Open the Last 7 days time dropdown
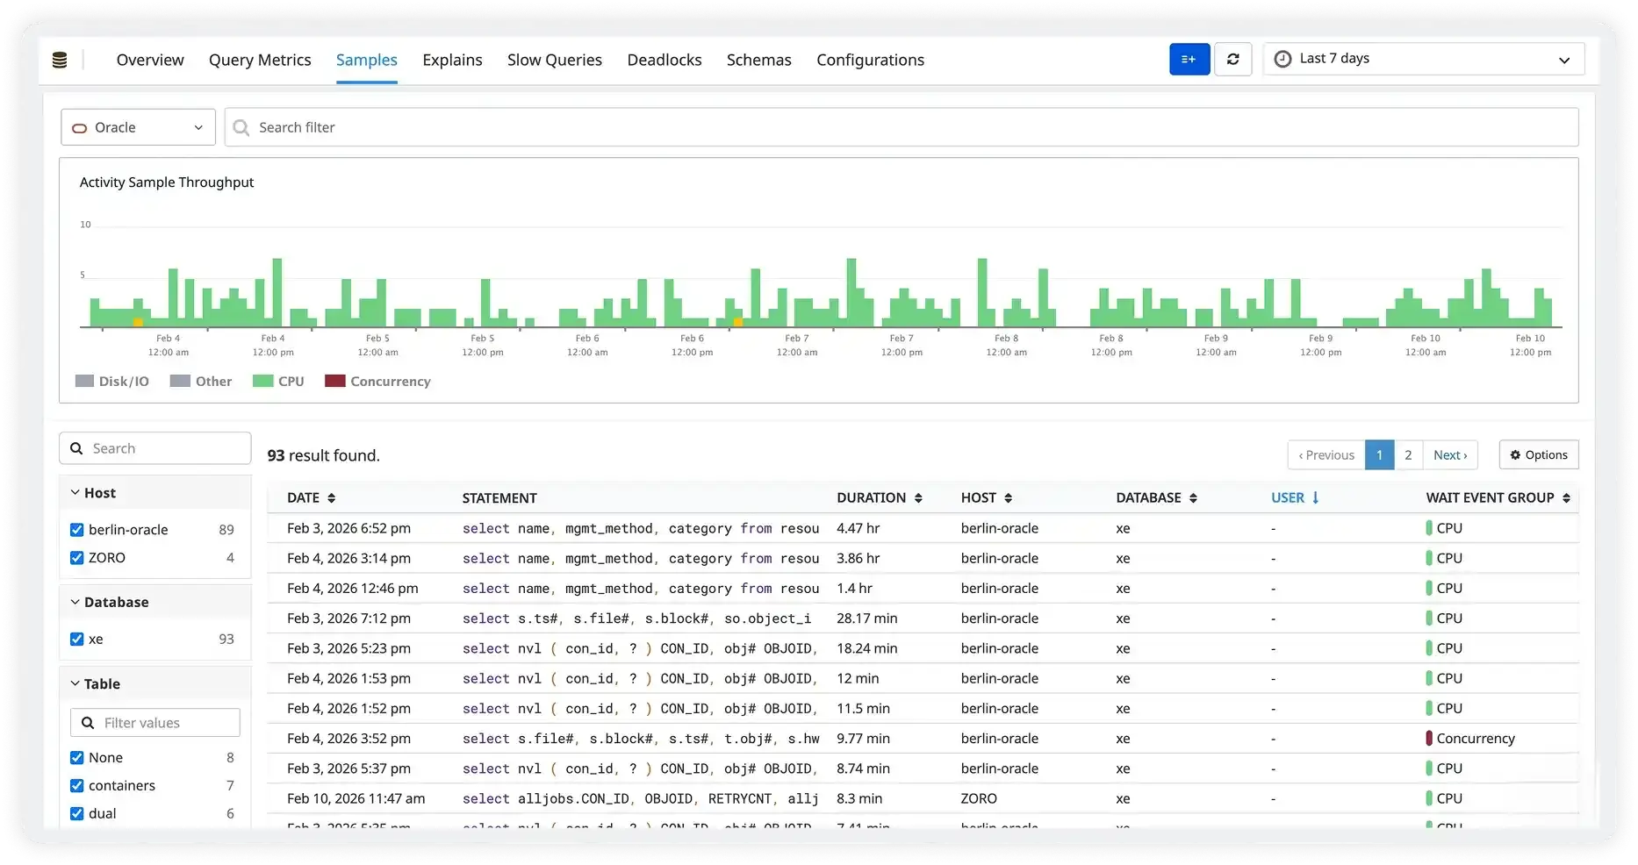 pyautogui.click(x=1423, y=59)
